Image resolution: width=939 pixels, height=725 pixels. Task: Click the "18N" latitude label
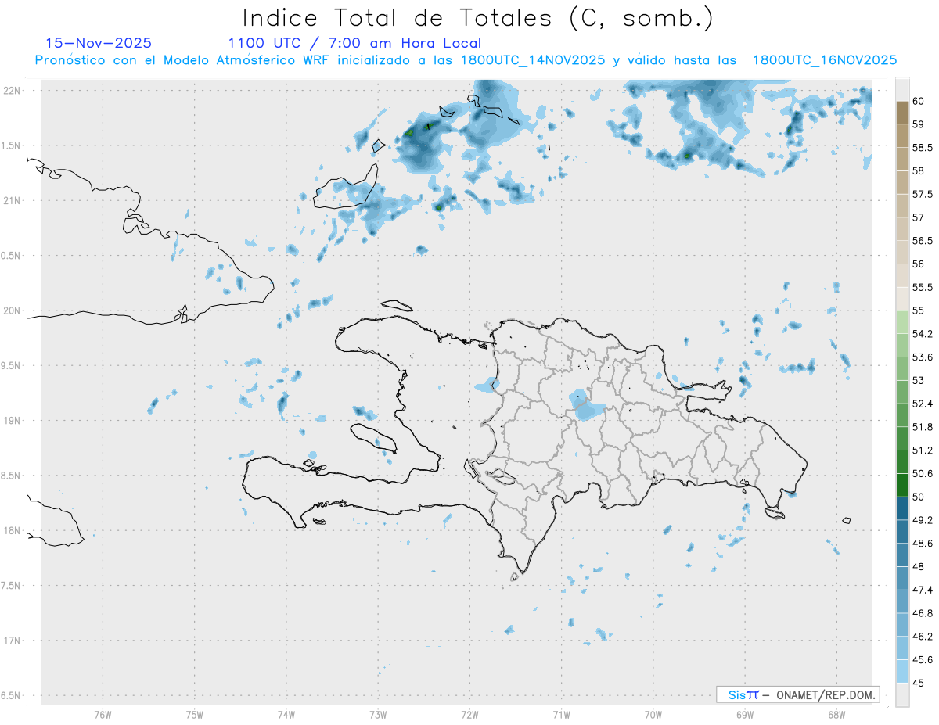click(13, 530)
